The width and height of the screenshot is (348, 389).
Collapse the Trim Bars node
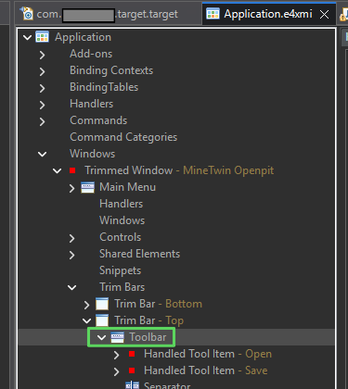pyautogui.click(x=71, y=287)
